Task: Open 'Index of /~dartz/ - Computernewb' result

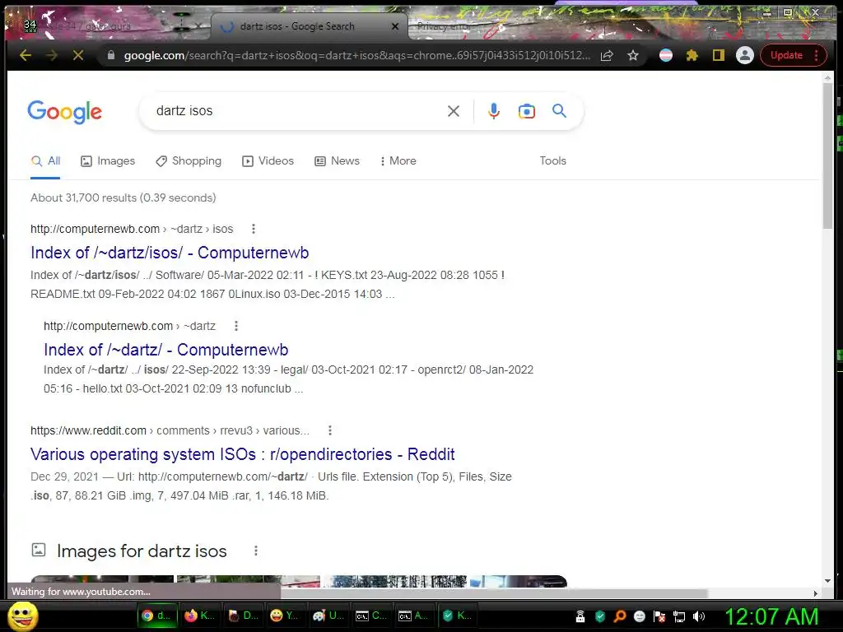Action: (x=166, y=350)
